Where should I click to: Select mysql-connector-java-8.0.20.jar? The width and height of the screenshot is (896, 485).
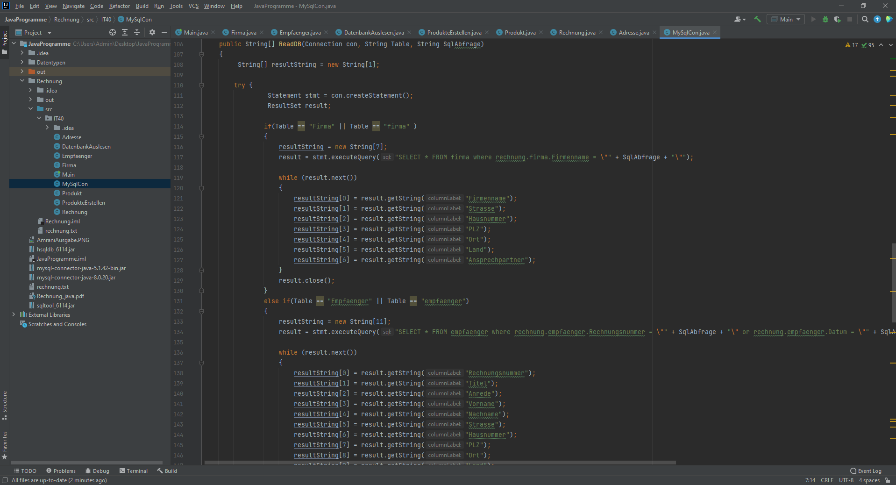point(76,278)
